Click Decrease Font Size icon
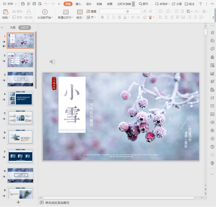The width and height of the screenshot is (216, 207). pyautogui.click(x=151, y=11)
